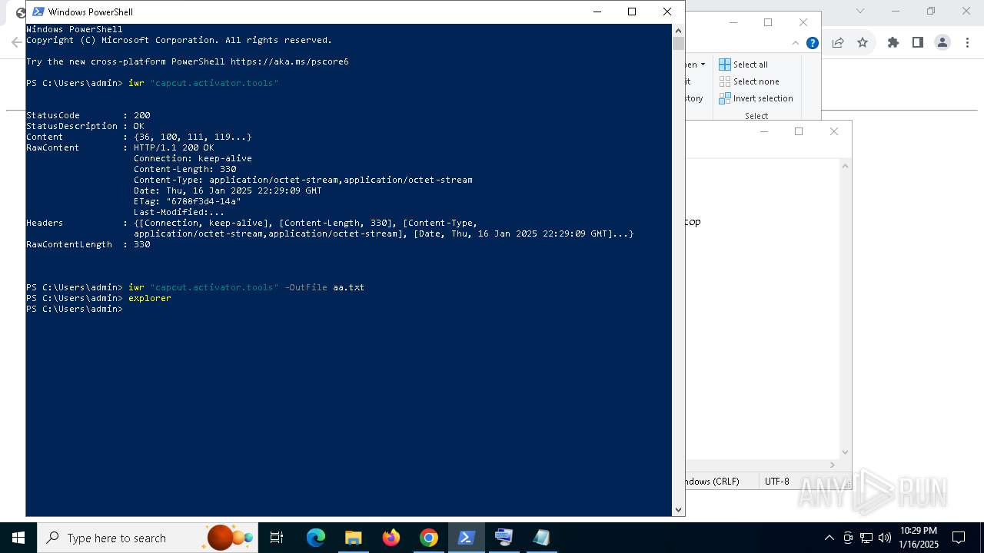This screenshot has height=553, width=984.
Task: Open Chrome's three-dot menu
Action: 966,43
